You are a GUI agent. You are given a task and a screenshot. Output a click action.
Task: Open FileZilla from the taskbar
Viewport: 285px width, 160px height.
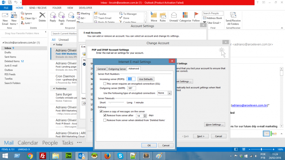43,155
